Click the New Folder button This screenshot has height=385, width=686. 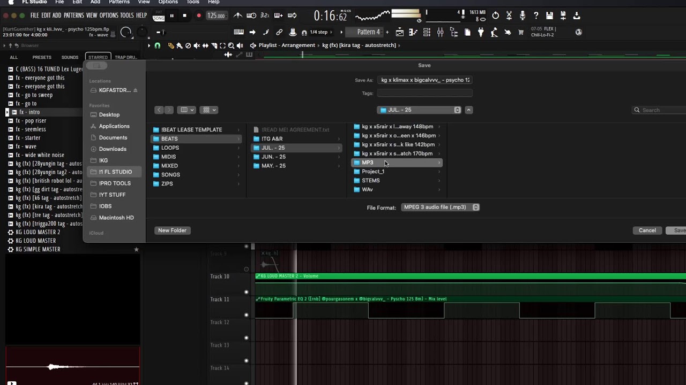tap(172, 230)
